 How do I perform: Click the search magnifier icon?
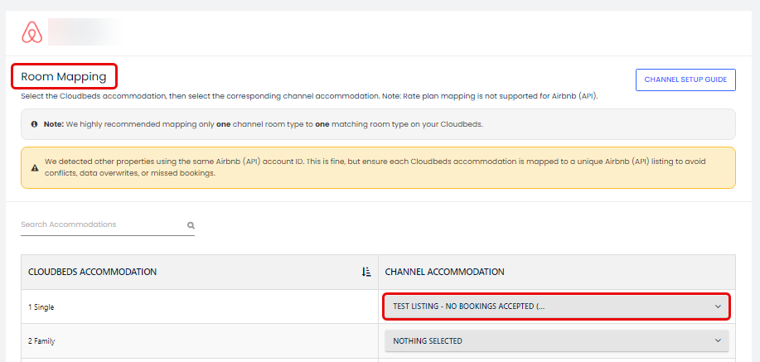point(191,224)
